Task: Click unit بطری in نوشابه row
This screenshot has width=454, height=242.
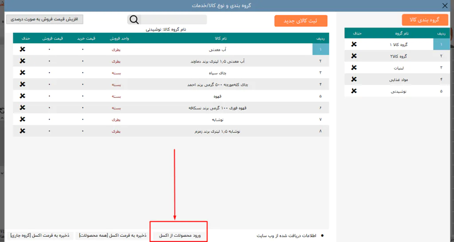Action: [x=116, y=119]
